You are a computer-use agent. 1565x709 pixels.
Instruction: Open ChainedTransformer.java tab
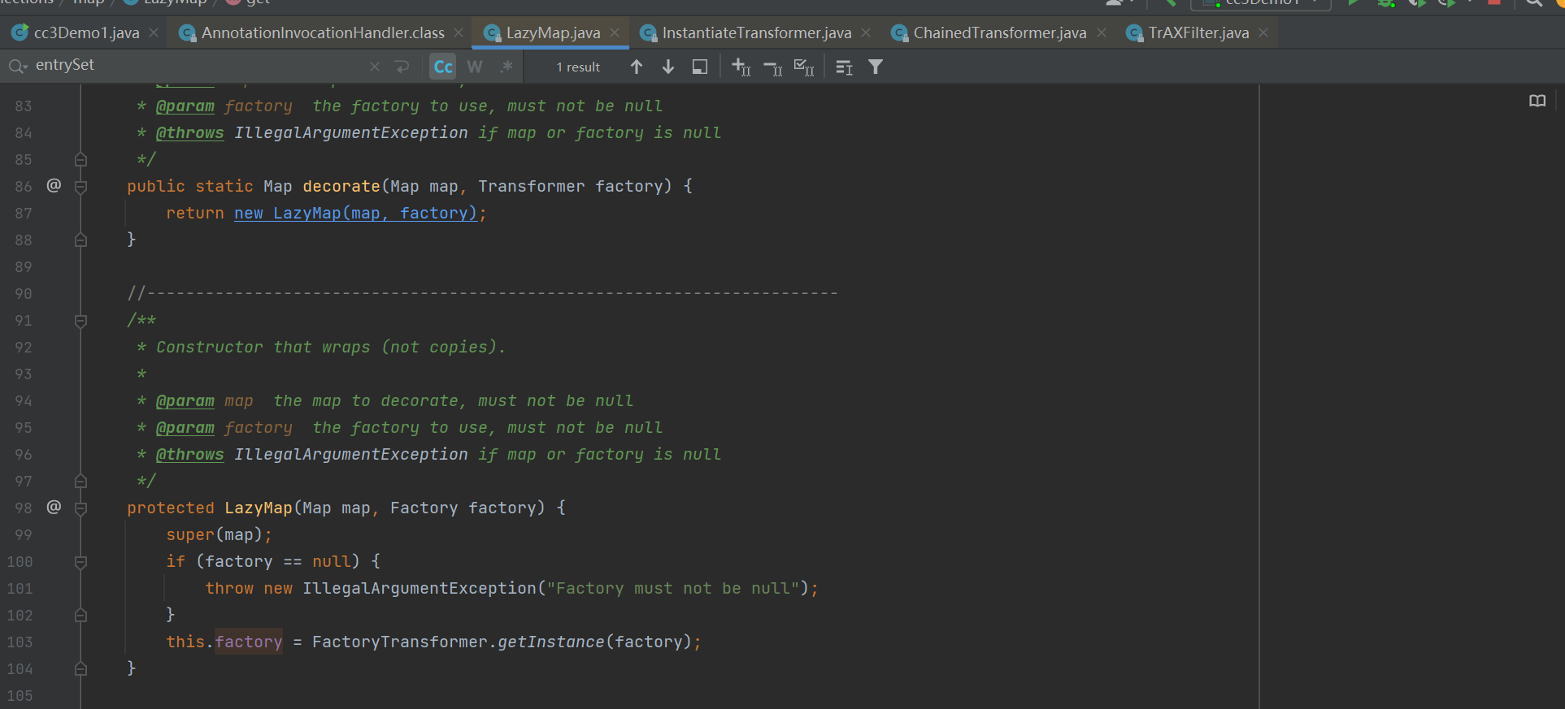(x=999, y=32)
